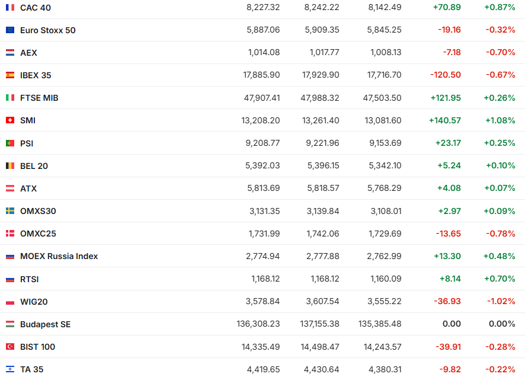Click the Spanish flag beside IBEX 35
The width and height of the screenshot is (525, 380).
10,75
